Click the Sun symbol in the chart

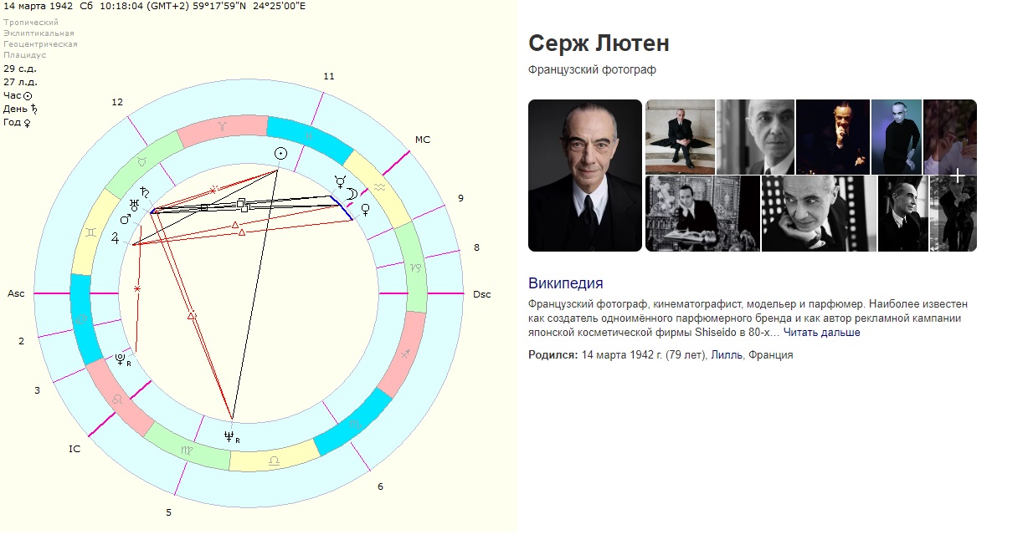coord(281,153)
